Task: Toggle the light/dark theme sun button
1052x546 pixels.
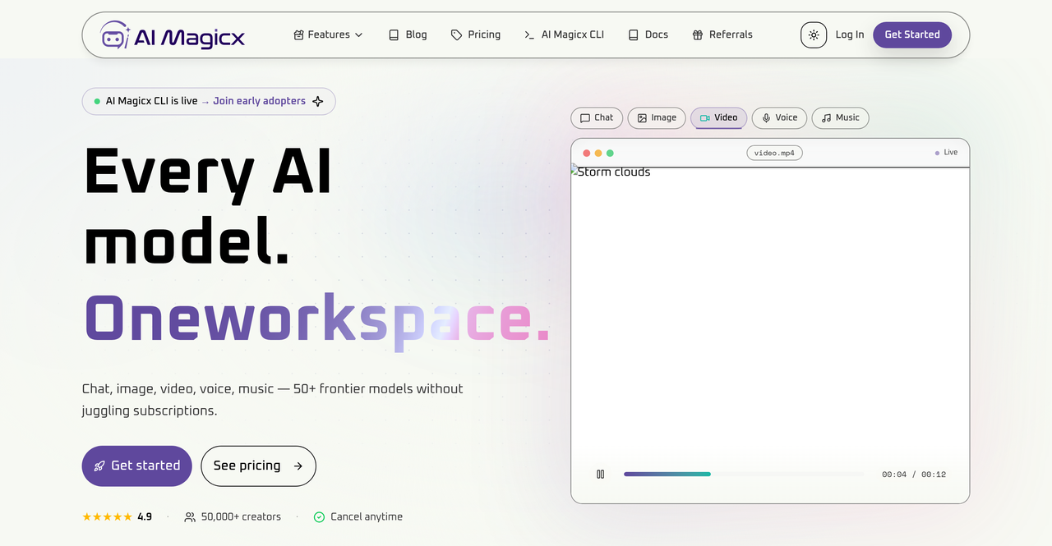Action: point(814,34)
